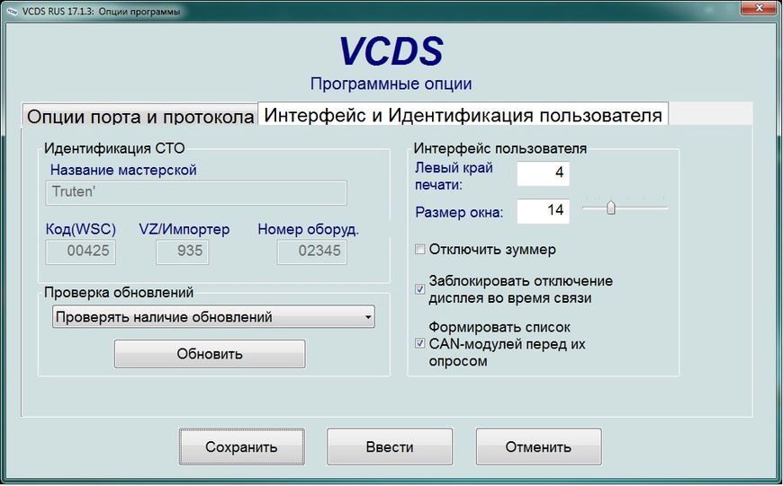Click the Сохранить button
Screen dimensions: 783x486
(x=242, y=446)
